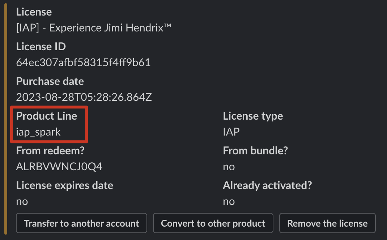The image size is (387, 240).
Task: Click the License type IAP value
Action: [x=231, y=132]
